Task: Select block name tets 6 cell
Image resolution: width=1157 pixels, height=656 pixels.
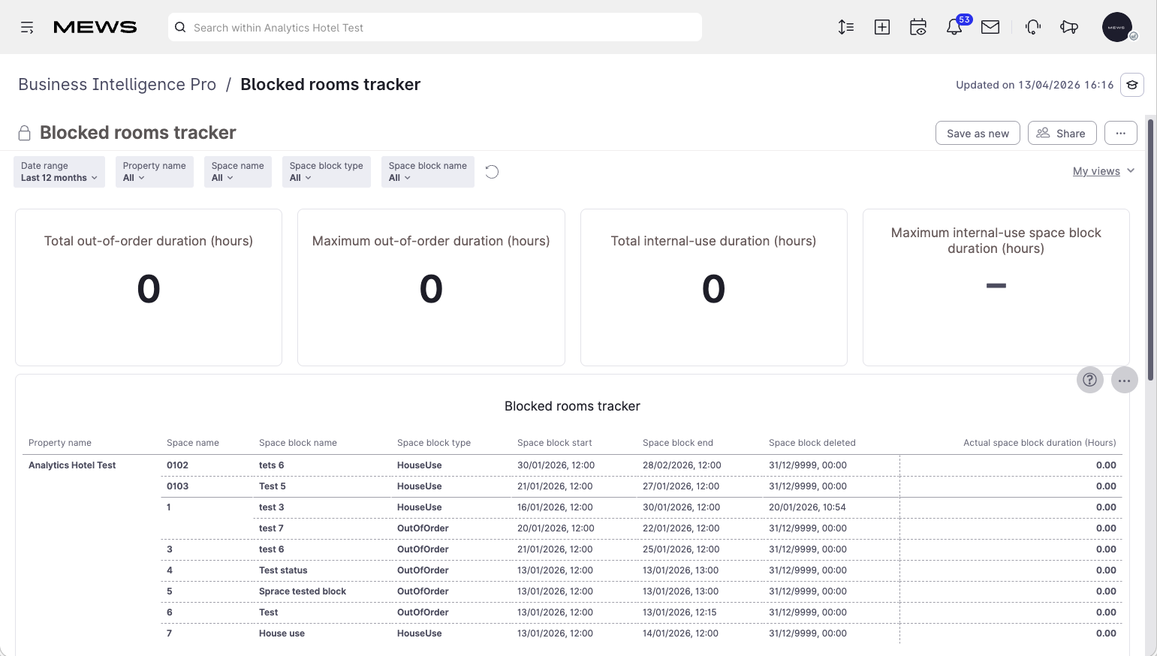Action: 272,465
